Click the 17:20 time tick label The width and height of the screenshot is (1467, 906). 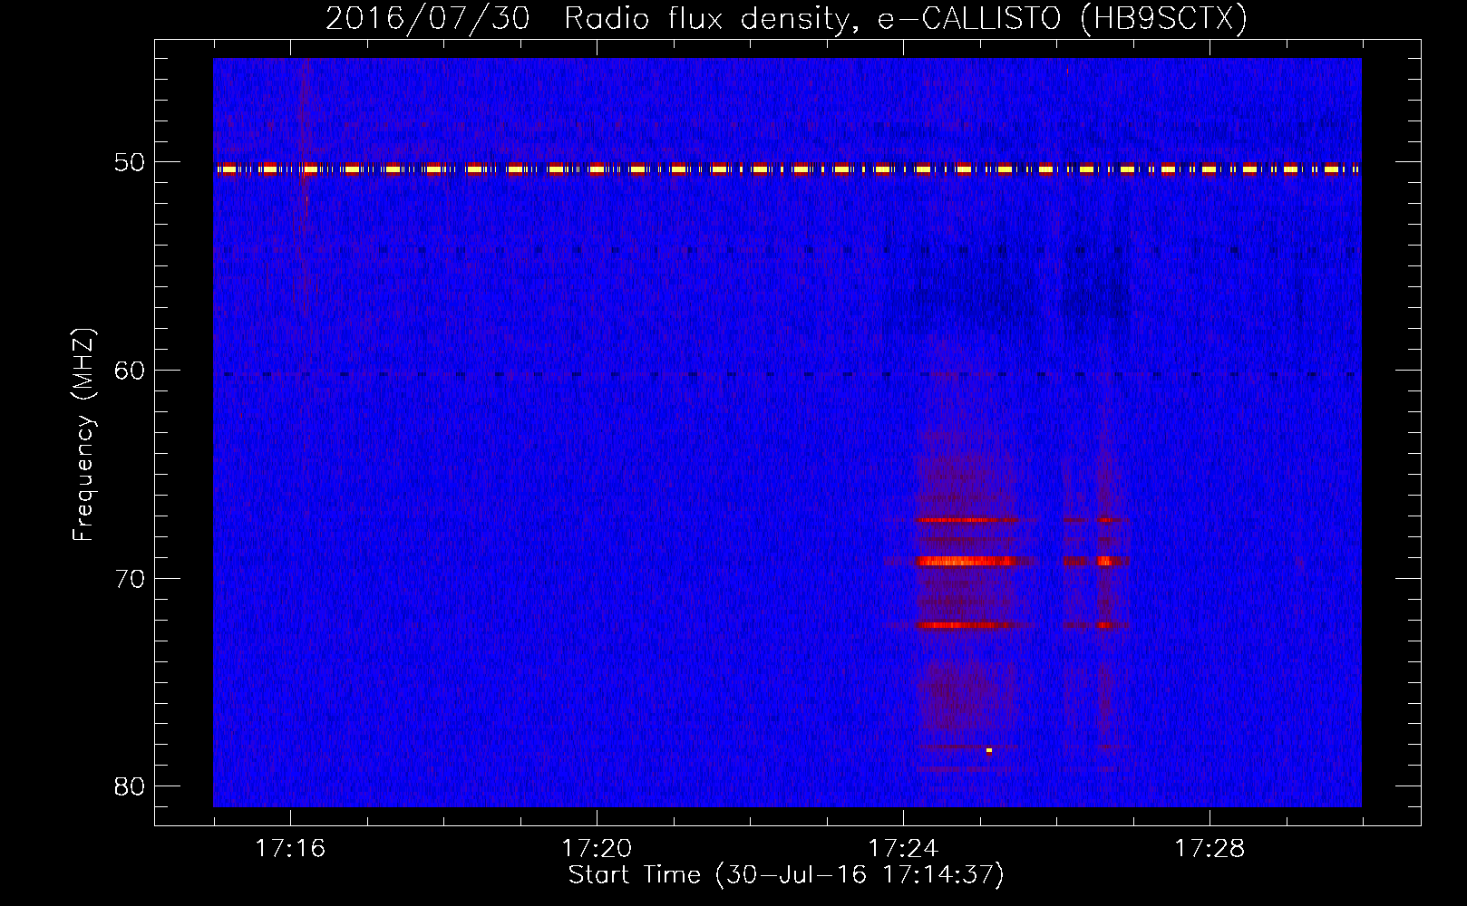[597, 848]
